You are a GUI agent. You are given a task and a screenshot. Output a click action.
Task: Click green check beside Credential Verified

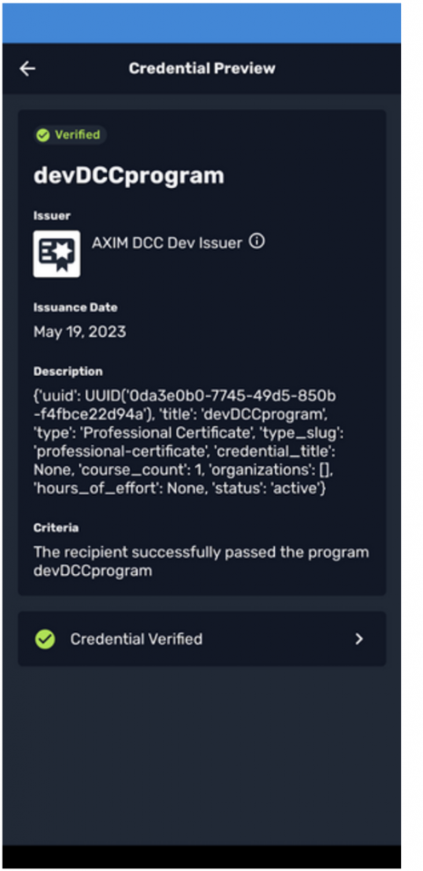pyautogui.click(x=45, y=639)
